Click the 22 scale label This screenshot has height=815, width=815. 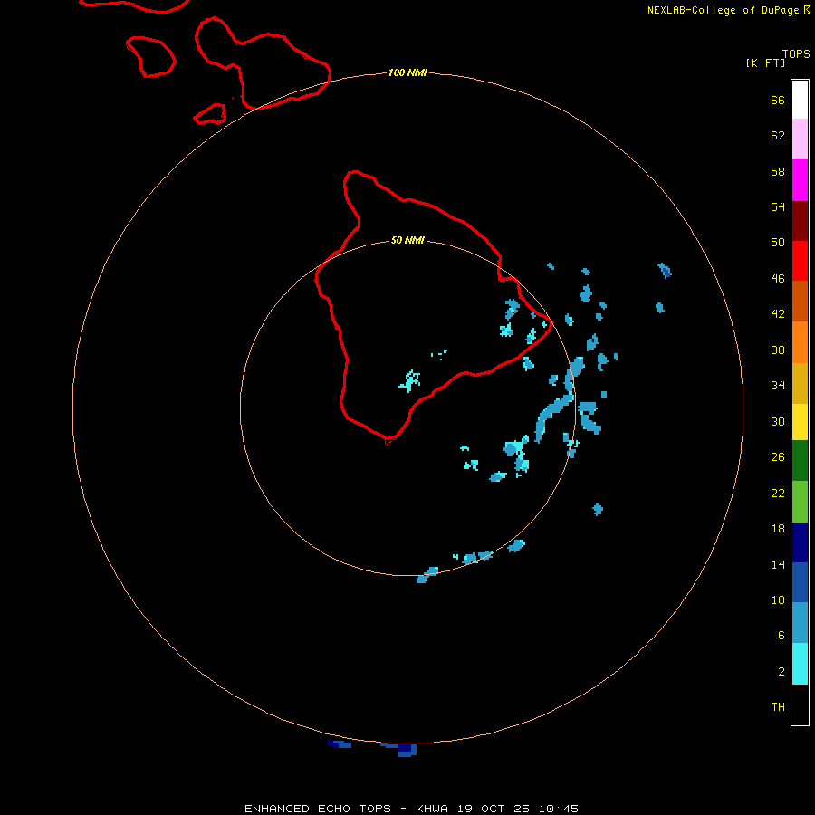tap(778, 494)
